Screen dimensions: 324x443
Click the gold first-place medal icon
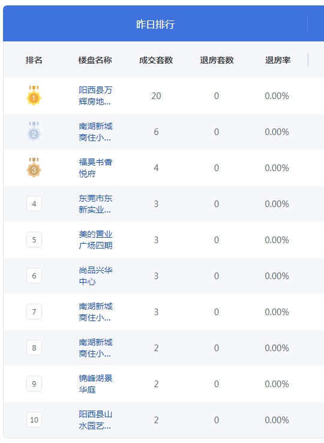tap(34, 96)
